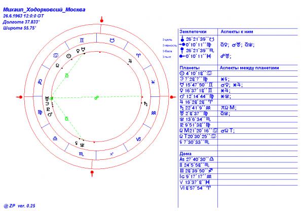Select the VI 8°57'54'' house row

[x=195, y=188]
